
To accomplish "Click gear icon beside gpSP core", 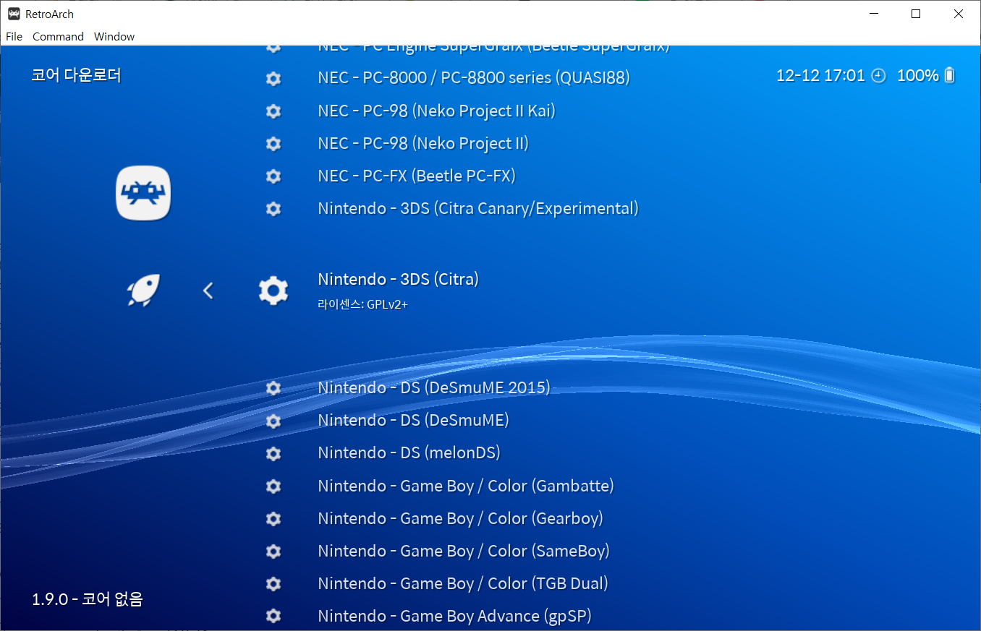I will tap(273, 616).
